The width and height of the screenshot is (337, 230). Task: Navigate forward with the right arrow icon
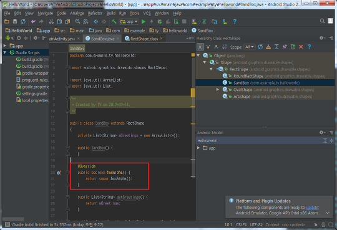click(x=104, y=21)
